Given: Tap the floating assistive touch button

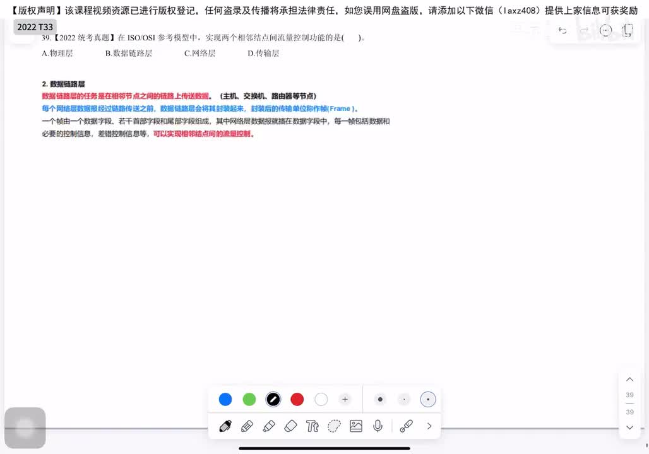Looking at the screenshot, I should [25, 428].
